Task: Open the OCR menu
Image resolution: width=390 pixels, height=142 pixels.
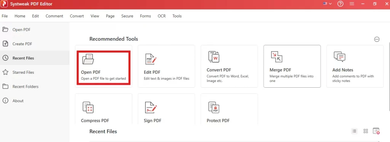Action: point(161,16)
